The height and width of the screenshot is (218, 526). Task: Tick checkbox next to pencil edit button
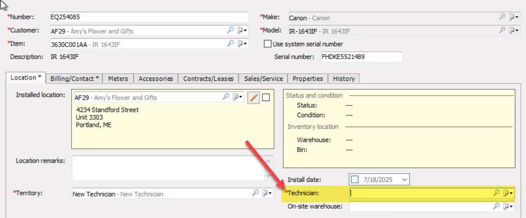pyautogui.click(x=266, y=97)
